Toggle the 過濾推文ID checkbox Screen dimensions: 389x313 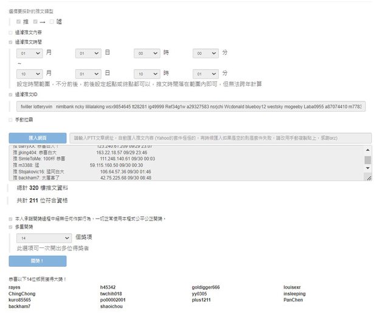point(10,95)
